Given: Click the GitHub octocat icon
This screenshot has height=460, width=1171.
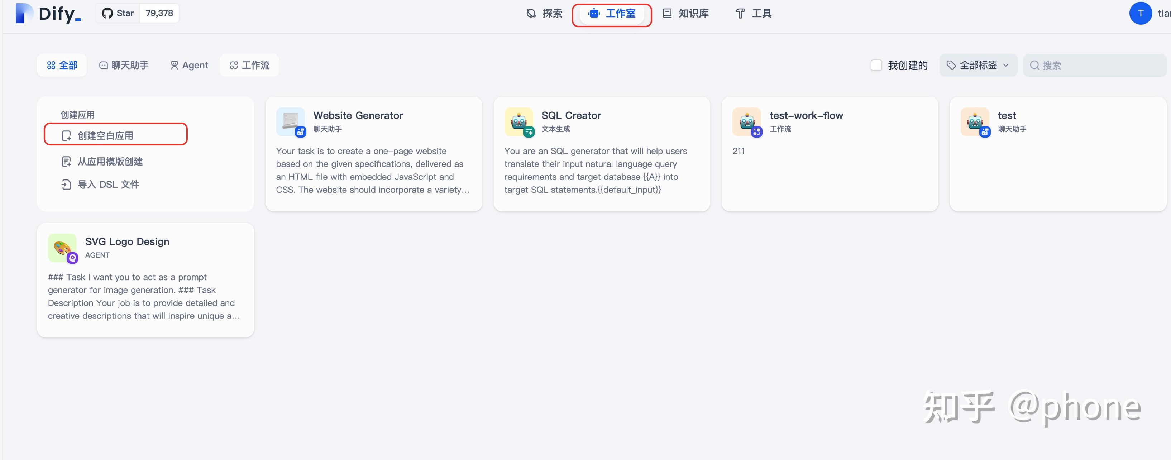Looking at the screenshot, I should point(107,13).
